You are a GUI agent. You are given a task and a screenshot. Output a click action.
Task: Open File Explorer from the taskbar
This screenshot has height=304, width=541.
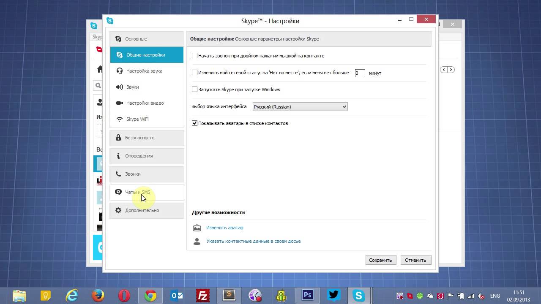(x=19, y=296)
